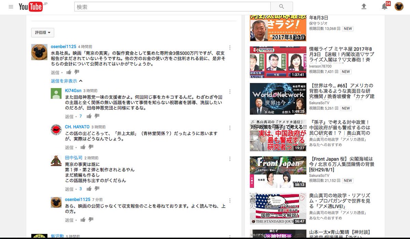Screen dimensions: 410x239
Task: Click osenbei1125 avatar on top comment
Action: (x=39, y=52)
